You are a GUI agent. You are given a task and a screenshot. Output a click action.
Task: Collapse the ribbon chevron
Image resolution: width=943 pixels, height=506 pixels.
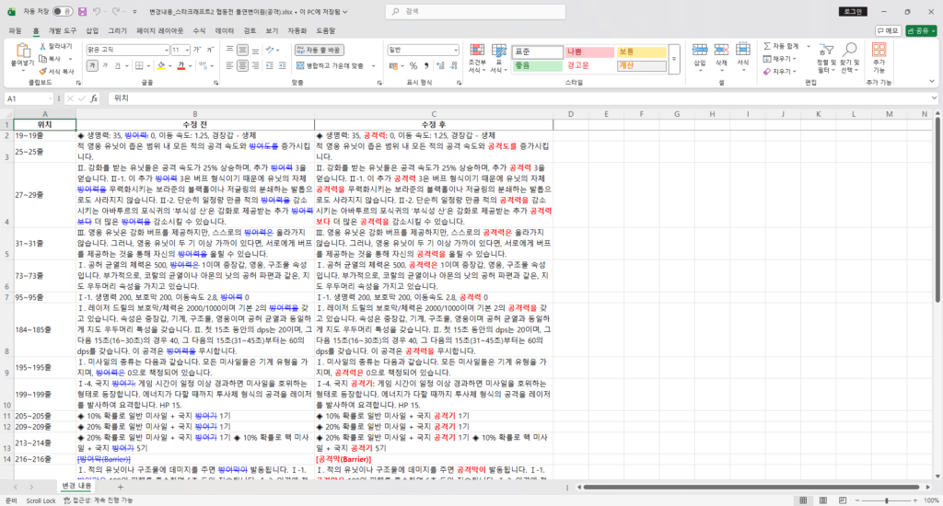[x=932, y=82]
